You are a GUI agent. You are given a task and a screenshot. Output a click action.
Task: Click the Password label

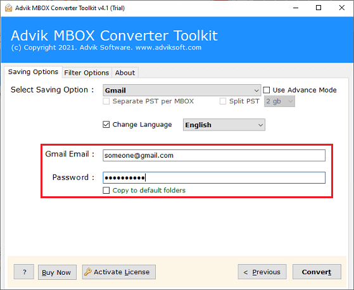coord(73,177)
